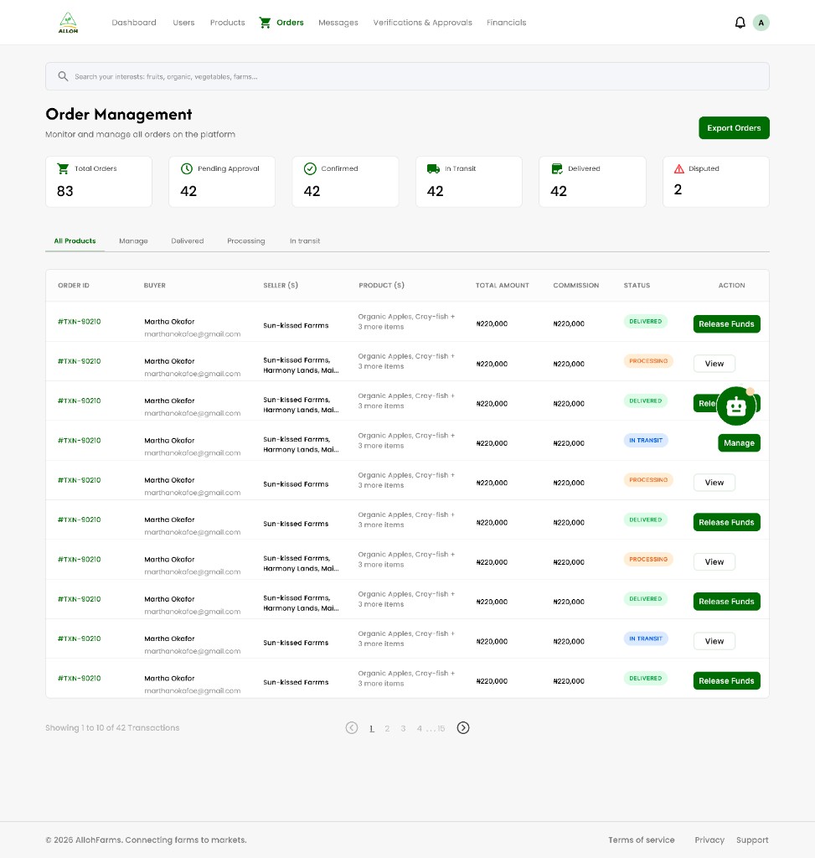815x858 pixels.
Task: Click the Disputed warning triangle icon
Action: pos(678,168)
